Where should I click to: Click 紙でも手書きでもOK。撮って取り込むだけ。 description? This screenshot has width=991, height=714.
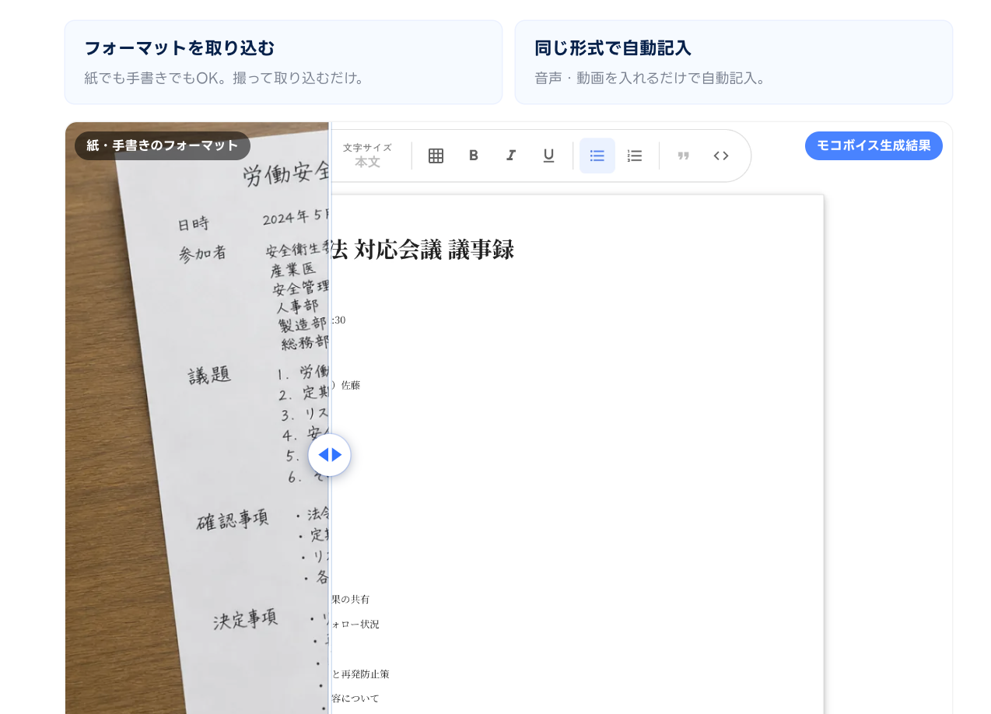point(225,79)
